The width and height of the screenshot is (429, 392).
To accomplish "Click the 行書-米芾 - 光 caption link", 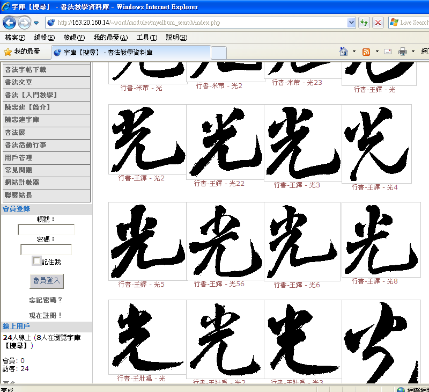I will (142, 88).
